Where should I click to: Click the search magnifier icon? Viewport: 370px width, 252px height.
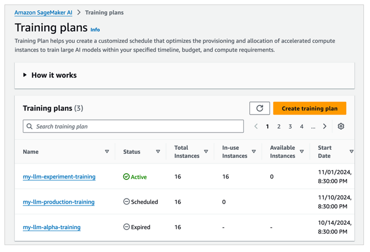[x=30, y=126]
